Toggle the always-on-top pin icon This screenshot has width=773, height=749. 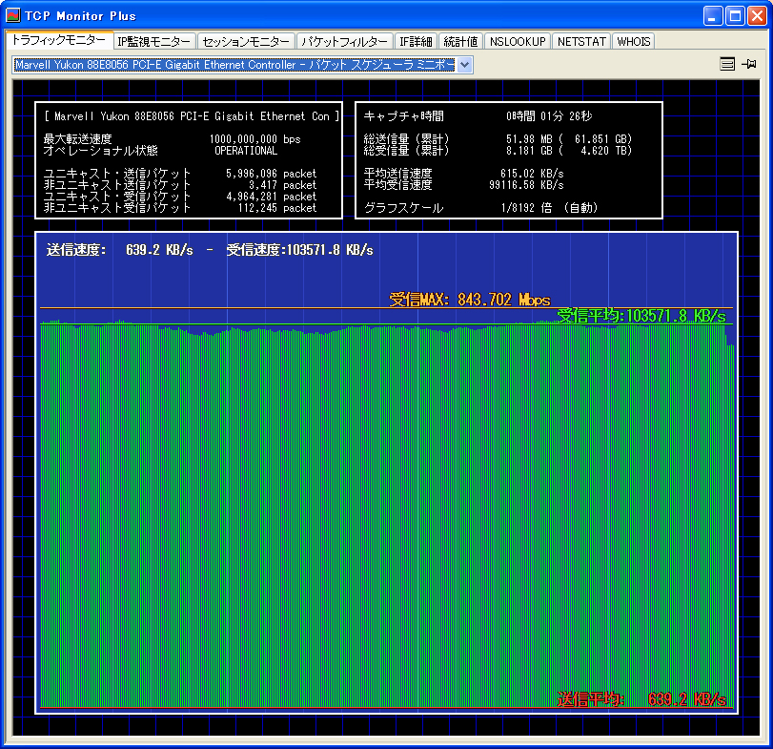[749, 64]
